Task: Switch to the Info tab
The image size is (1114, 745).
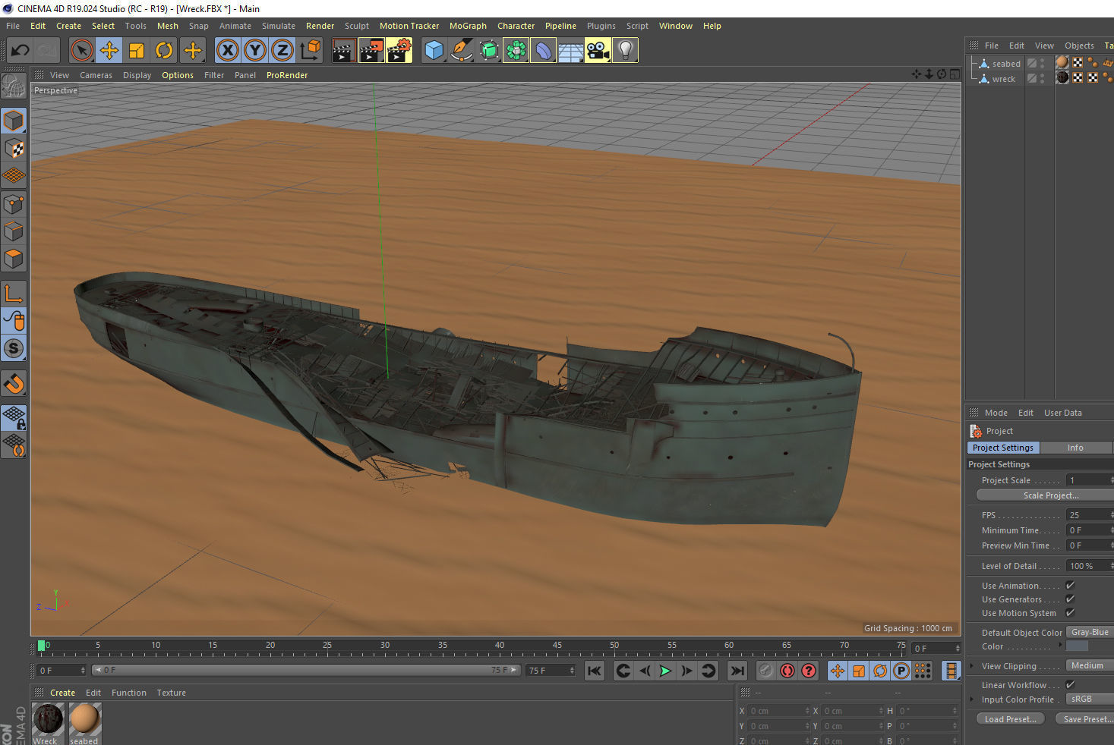Action: click(x=1075, y=448)
